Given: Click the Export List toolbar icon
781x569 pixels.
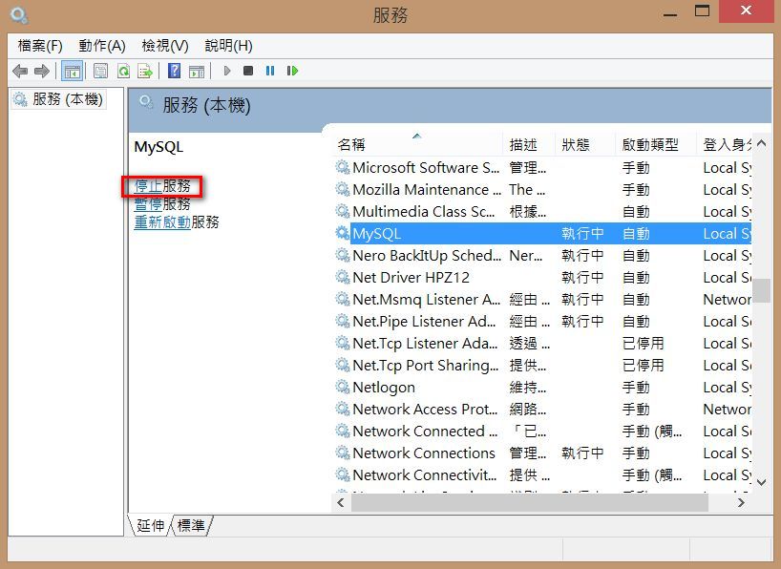Looking at the screenshot, I should pos(145,71).
